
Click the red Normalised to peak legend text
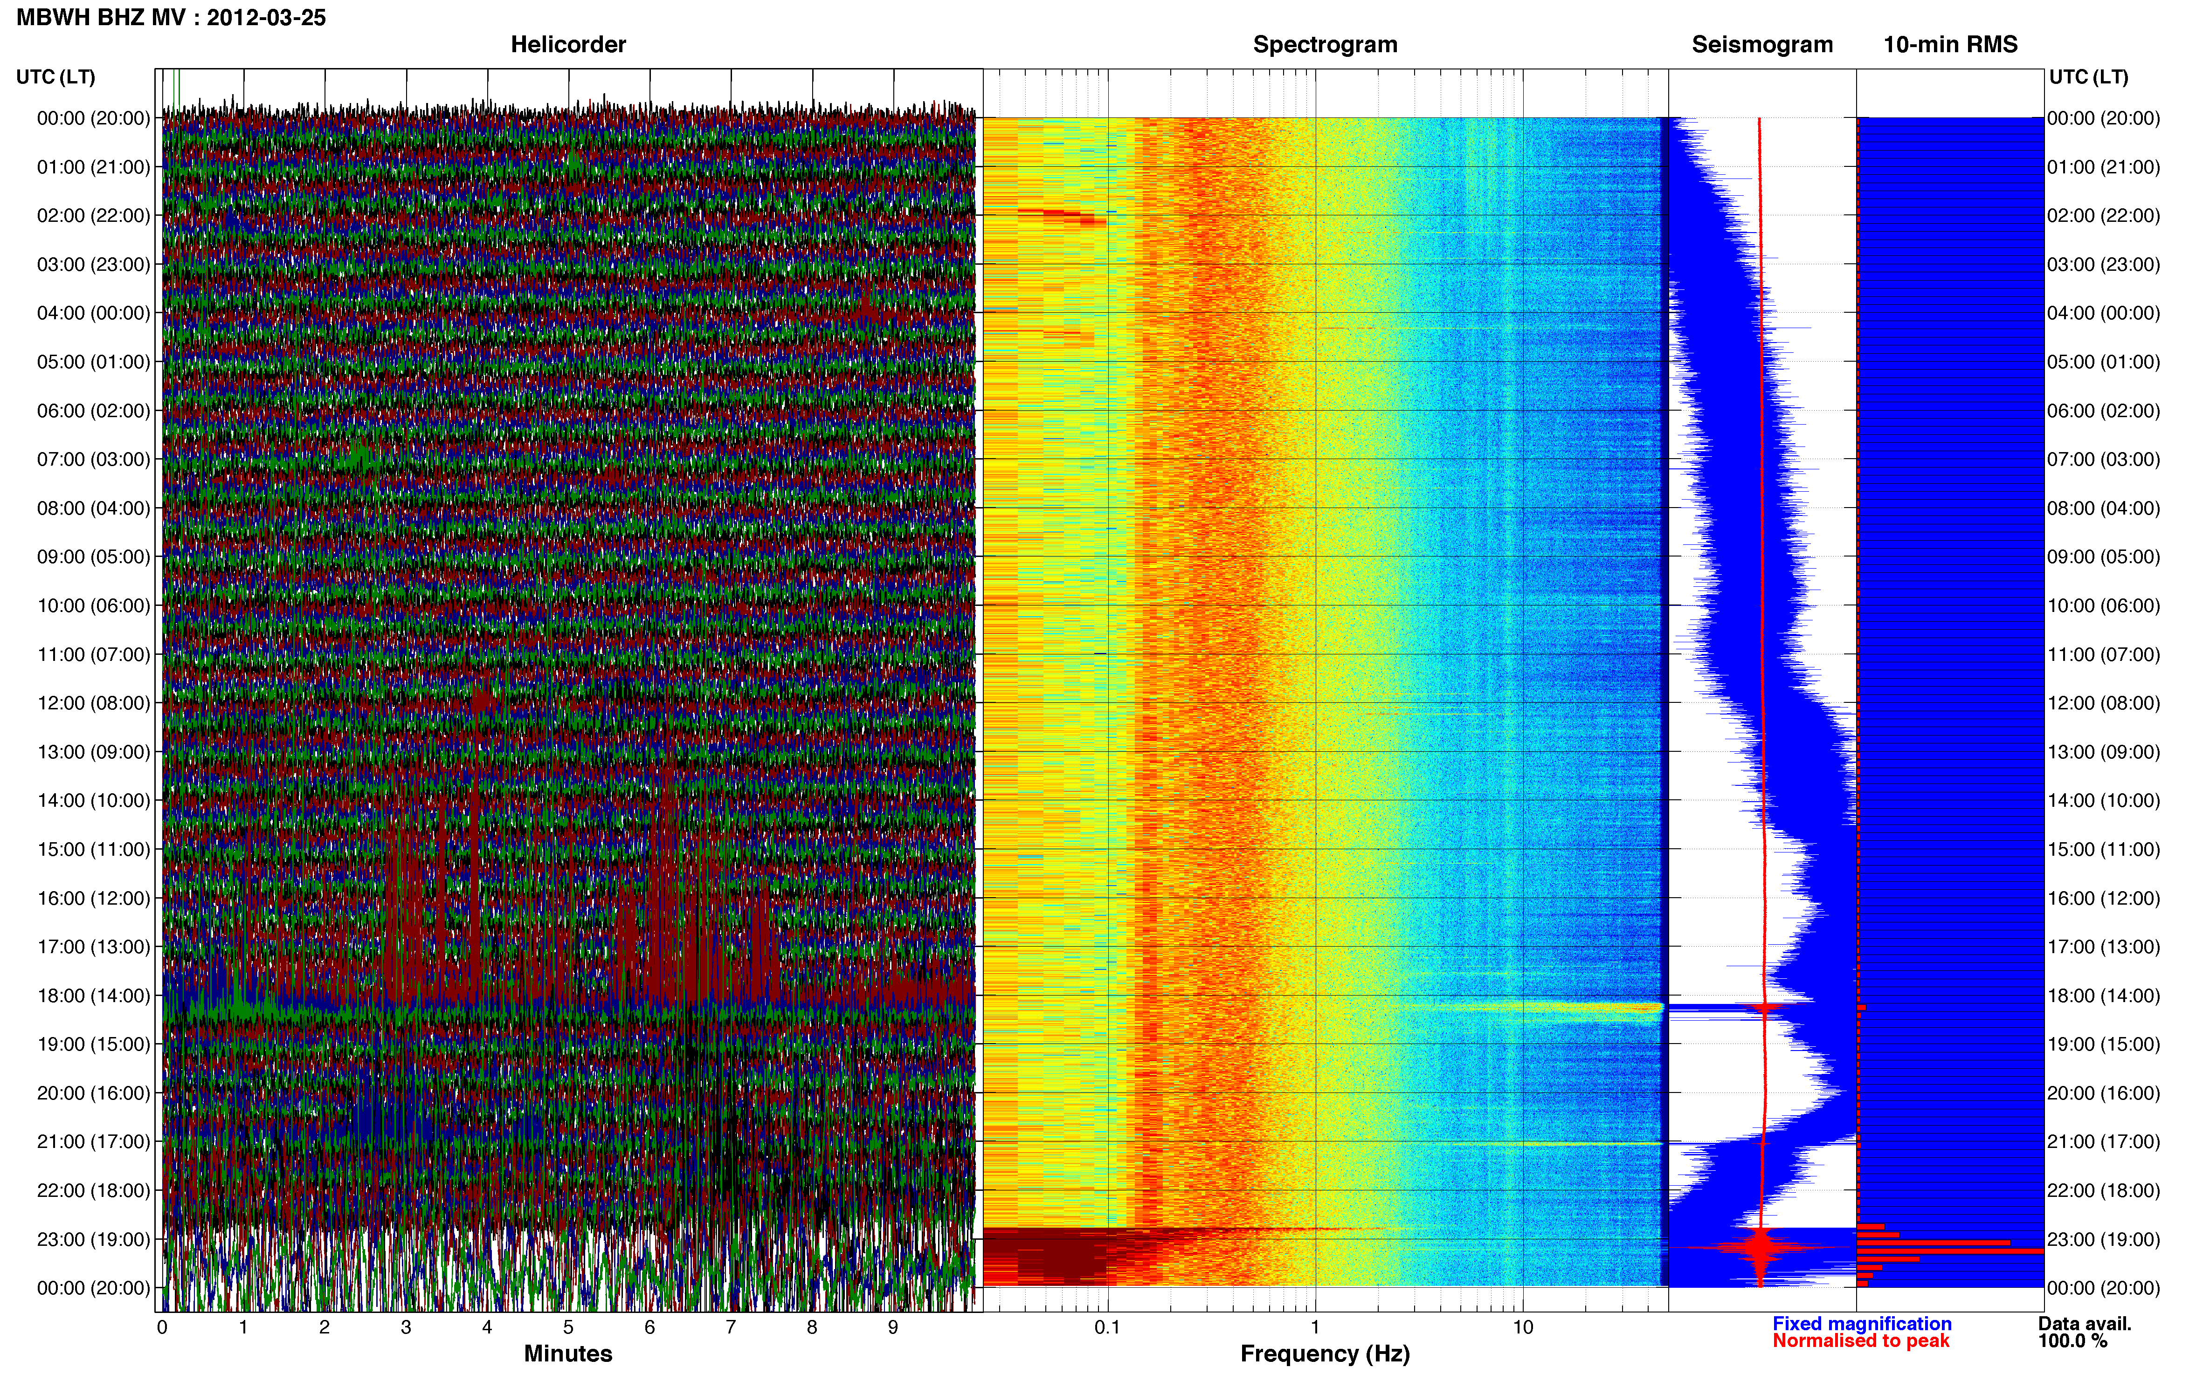(x=1861, y=1341)
